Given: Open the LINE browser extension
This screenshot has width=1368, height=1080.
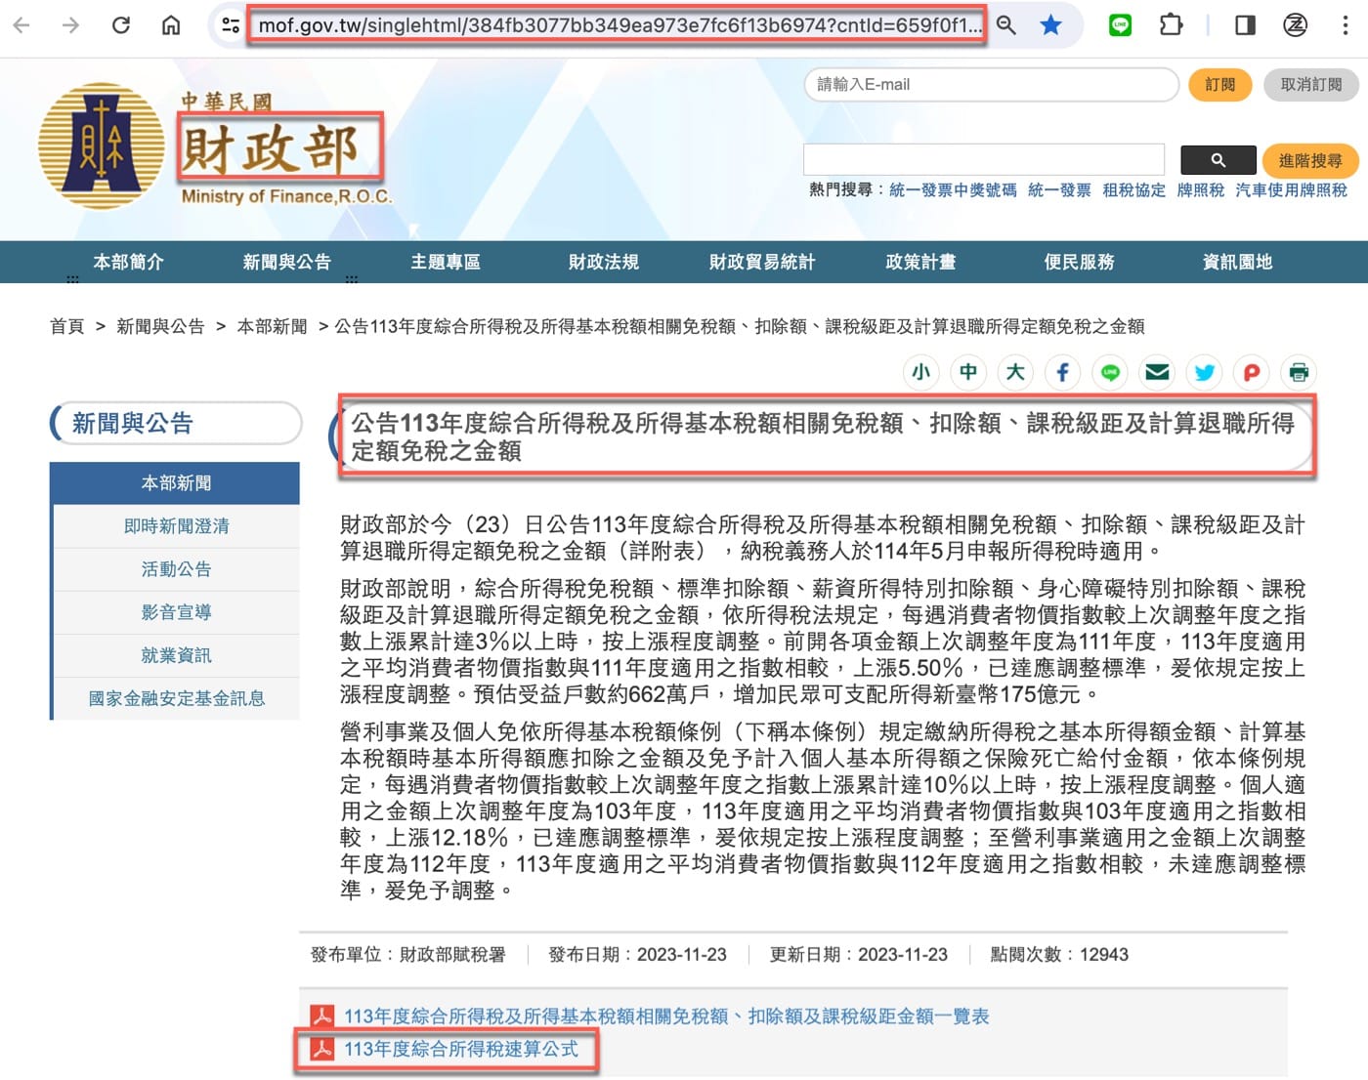Looking at the screenshot, I should click(1120, 25).
